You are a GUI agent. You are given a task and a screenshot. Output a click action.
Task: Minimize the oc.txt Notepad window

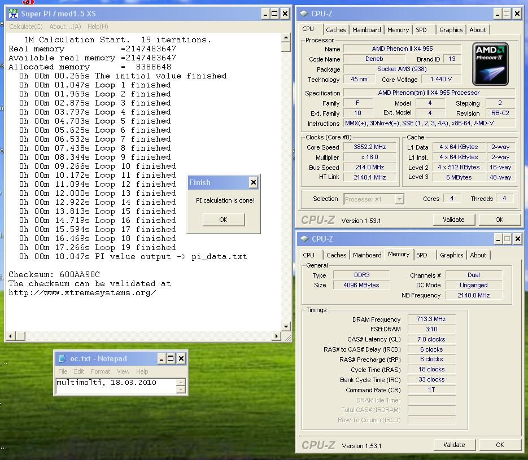point(162,359)
